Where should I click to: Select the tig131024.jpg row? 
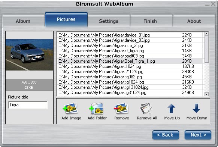pyautogui.click(x=130, y=87)
